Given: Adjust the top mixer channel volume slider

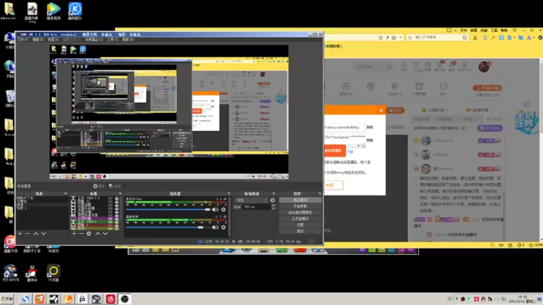Looking at the screenshot, I should (168, 209).
